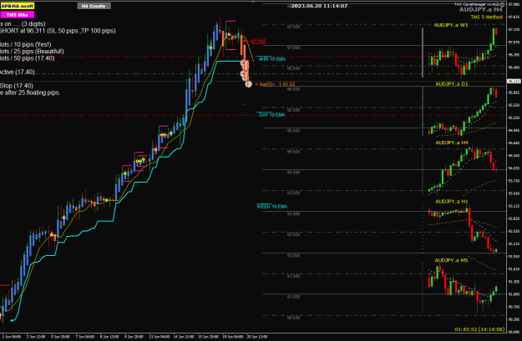
Task: Select the AUDJPY.a H4 mini chart title
Action: click(x=451, y=143)
